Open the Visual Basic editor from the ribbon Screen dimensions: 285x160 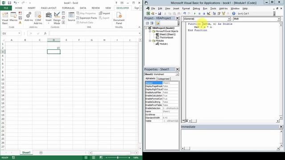click(x=5, y=18)
